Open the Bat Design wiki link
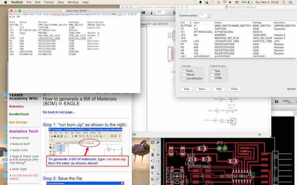 click(18, 122)
